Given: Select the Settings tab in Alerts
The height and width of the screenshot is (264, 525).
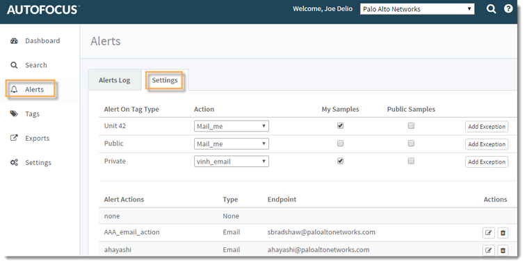Looking at the screenshot, I should 164,80.
